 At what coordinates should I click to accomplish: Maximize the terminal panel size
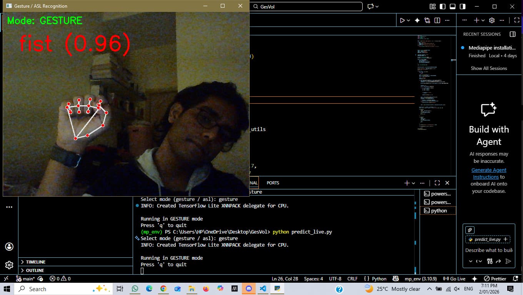tap(437, 183)
